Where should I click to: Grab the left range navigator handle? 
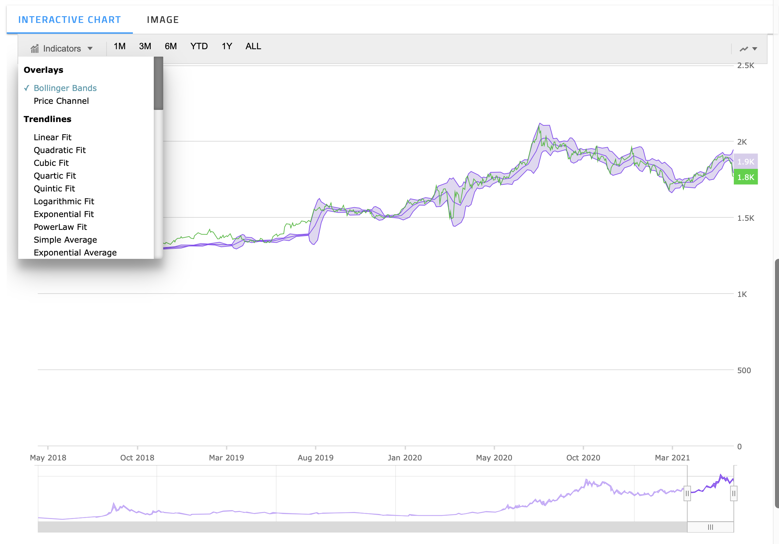pos(687,494)
